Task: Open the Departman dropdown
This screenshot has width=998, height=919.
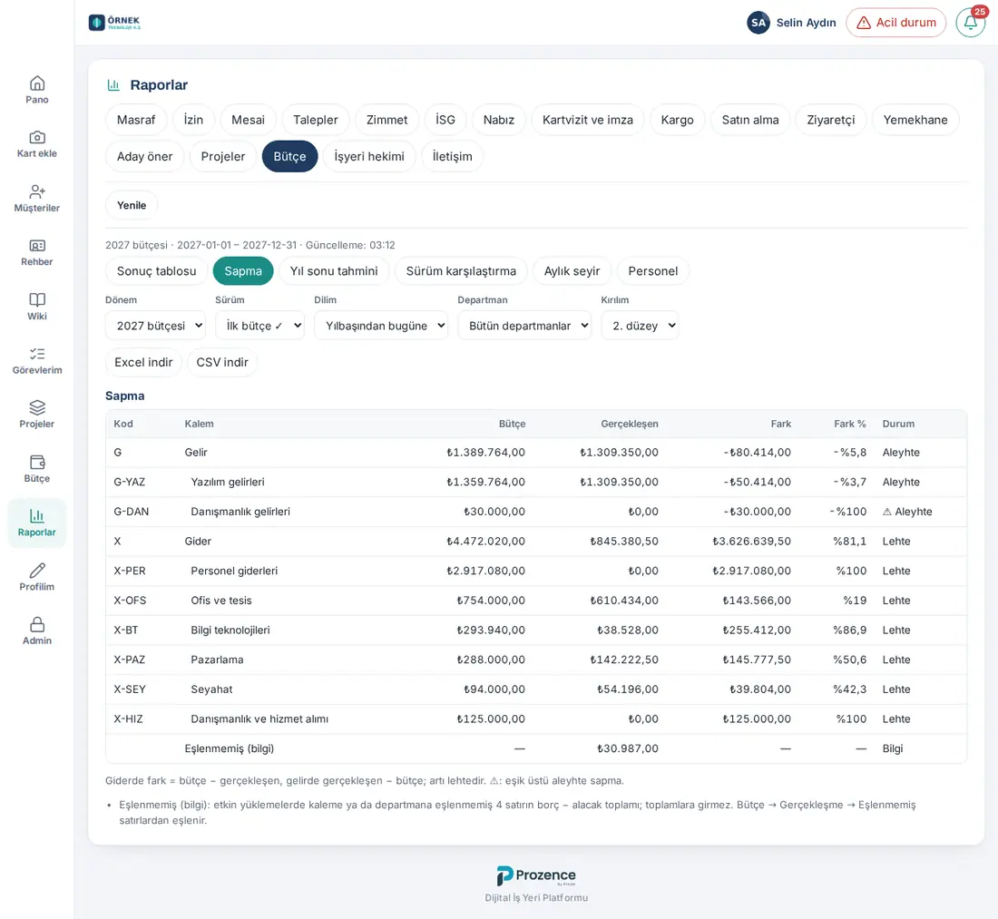Action: coord(524,326)
